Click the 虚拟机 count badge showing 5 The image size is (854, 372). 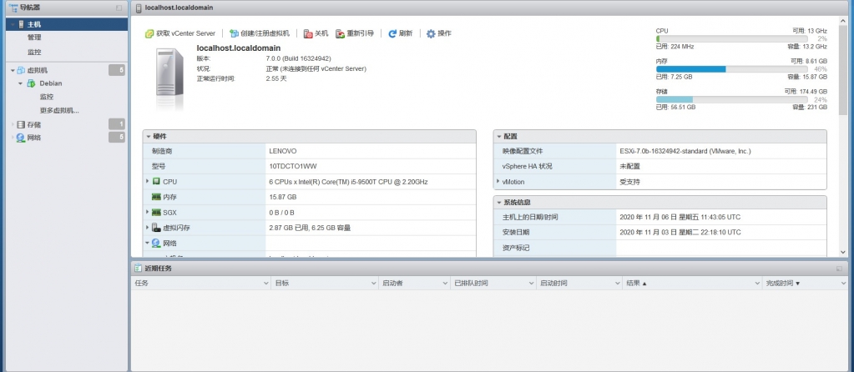click(x=117, y=69)
